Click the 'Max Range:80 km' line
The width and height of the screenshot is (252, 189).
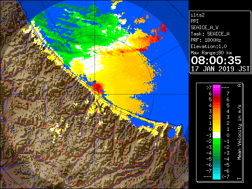coord(211,53)
